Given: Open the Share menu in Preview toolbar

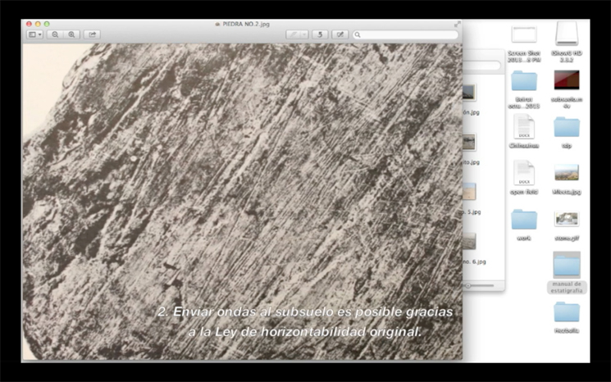Looking at the screenshot, I should [x=92, y=34].
